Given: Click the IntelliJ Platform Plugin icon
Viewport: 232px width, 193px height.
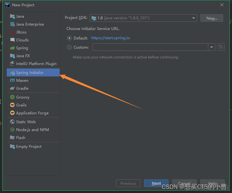Looking at the screenshot, I should [12, 63].
